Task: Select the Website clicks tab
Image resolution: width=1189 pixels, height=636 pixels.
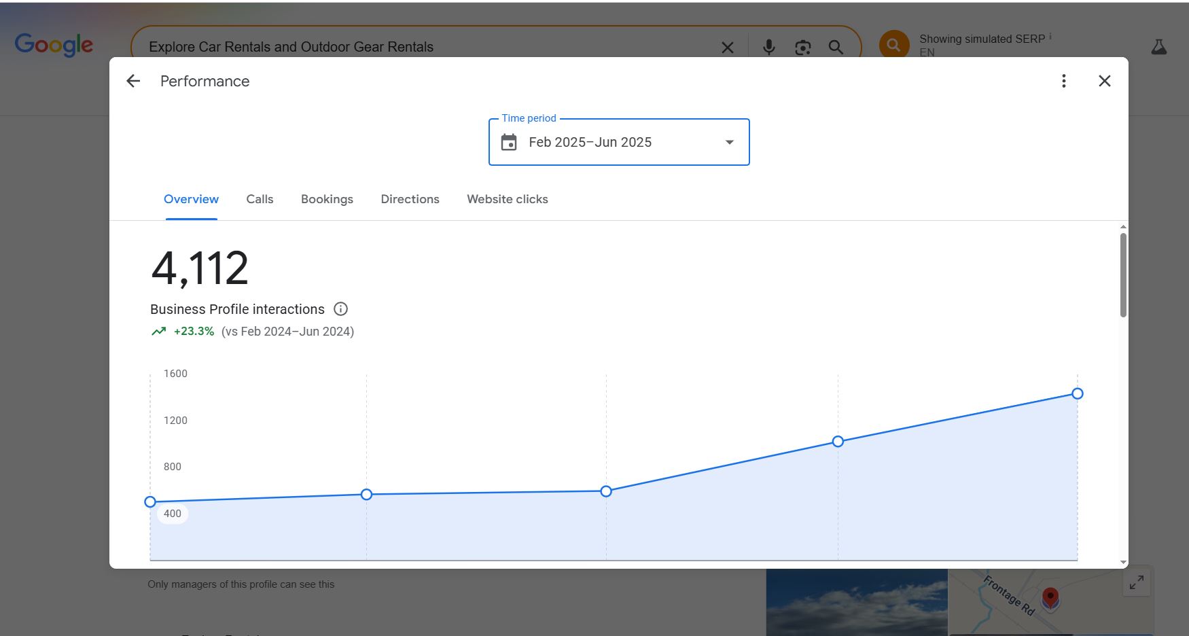Action: pos(507,199)
